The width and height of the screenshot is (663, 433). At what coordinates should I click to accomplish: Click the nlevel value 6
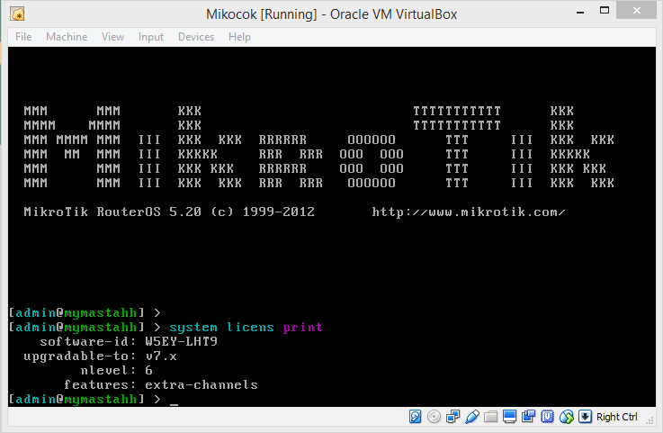point(148,370)
